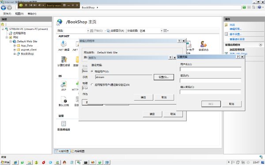Click green refresh icon beside address bar

pyautogui.click(x=244, y=7)
